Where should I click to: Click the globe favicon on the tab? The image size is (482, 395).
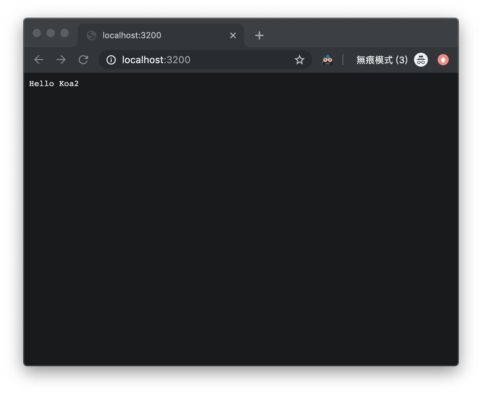92,35
